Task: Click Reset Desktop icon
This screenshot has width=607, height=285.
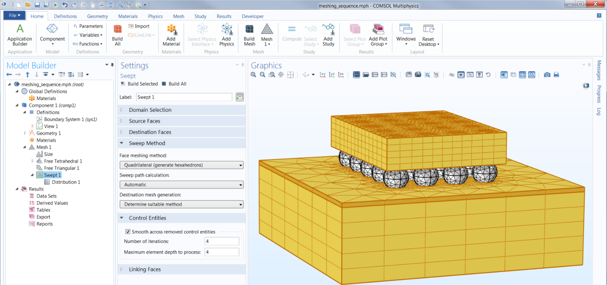Action: point(429,29)
